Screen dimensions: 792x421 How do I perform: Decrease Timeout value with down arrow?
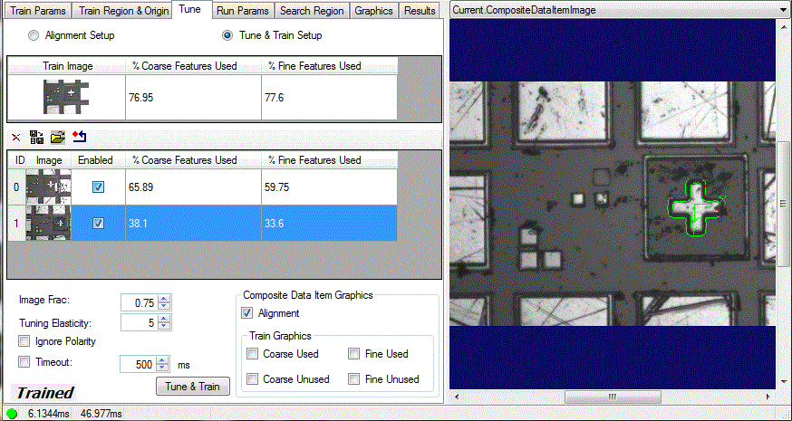pyautogui.click(x=162, y=367)
